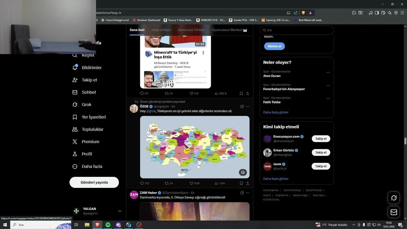The width and height of the screenshot is (407, 229).
Task: Open the Minecraft video card three-dot menu
Action: [x=203, y=53]
